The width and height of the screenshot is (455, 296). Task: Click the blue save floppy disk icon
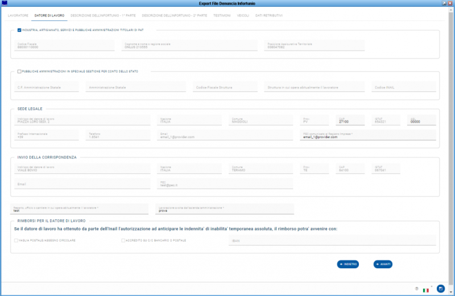pos(440,289)
